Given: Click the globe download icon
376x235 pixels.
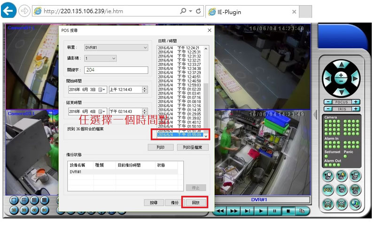Looking at the screenshot, I should coord(355,204).
